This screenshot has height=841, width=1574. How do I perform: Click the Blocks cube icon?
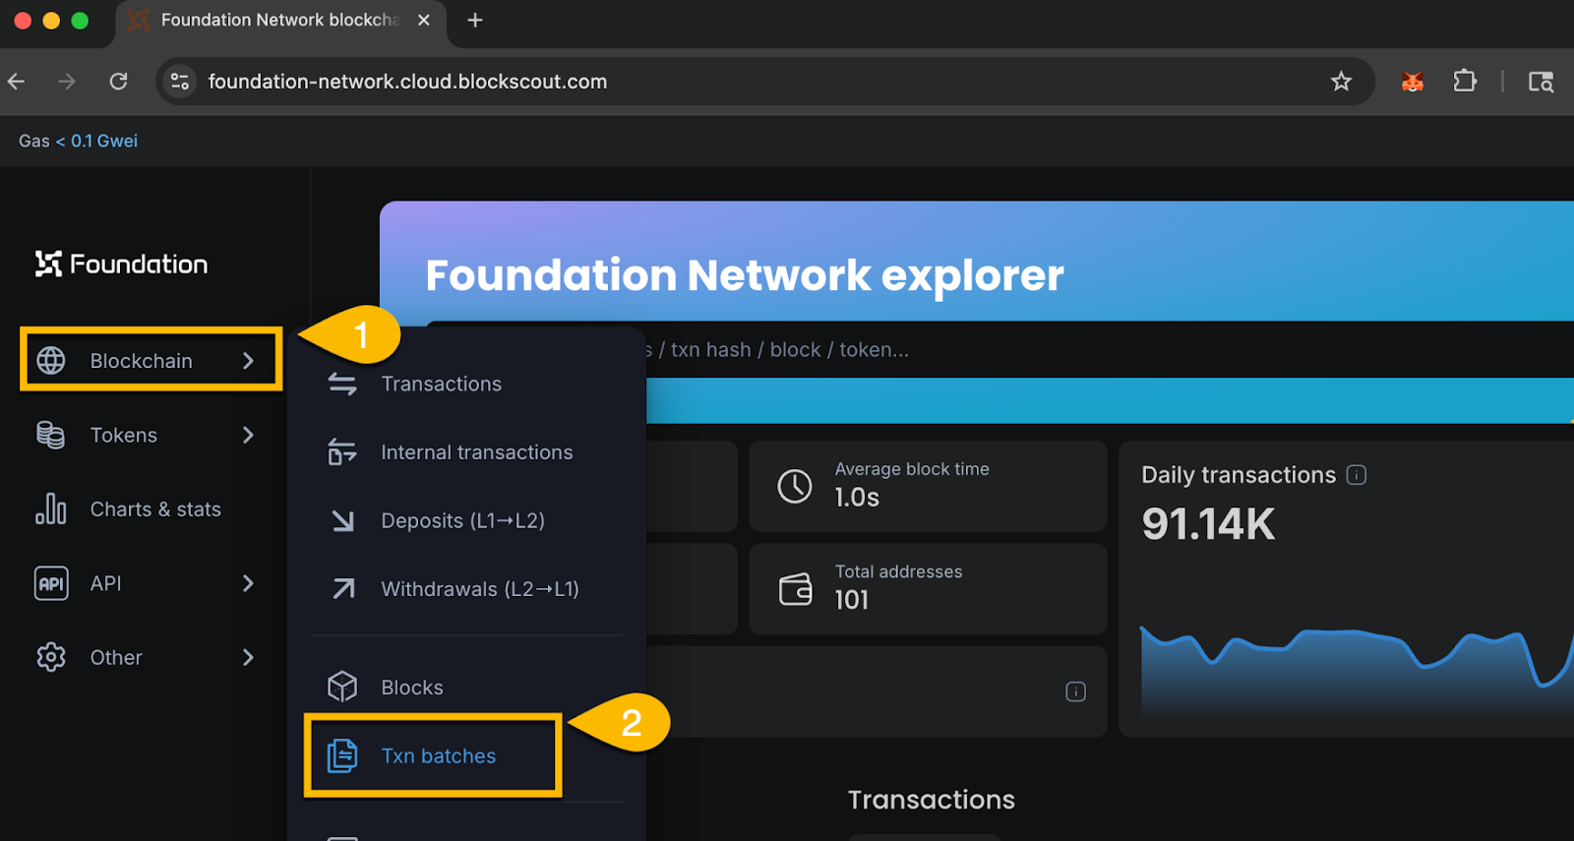[342, 687]
